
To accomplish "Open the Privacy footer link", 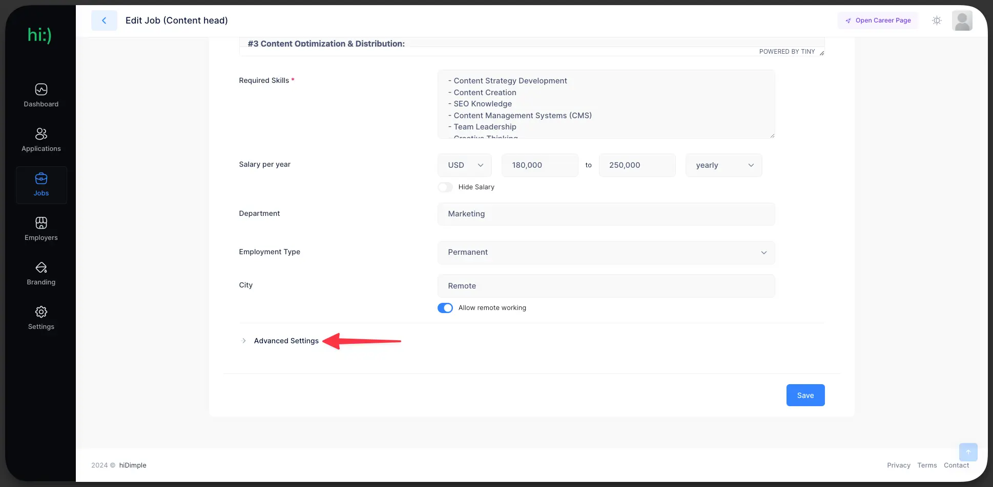I will click(898, 465).
